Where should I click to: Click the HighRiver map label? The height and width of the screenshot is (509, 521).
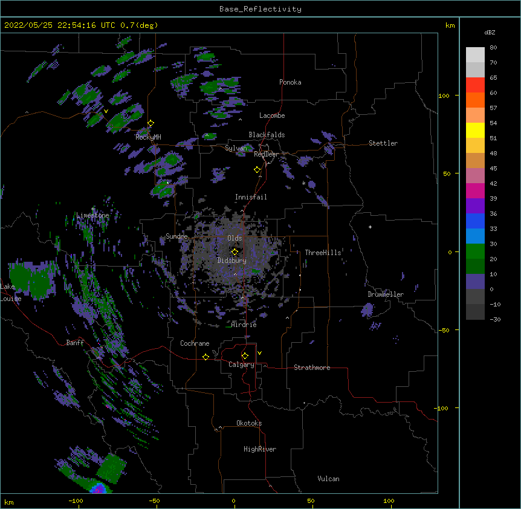pos(260,449)
